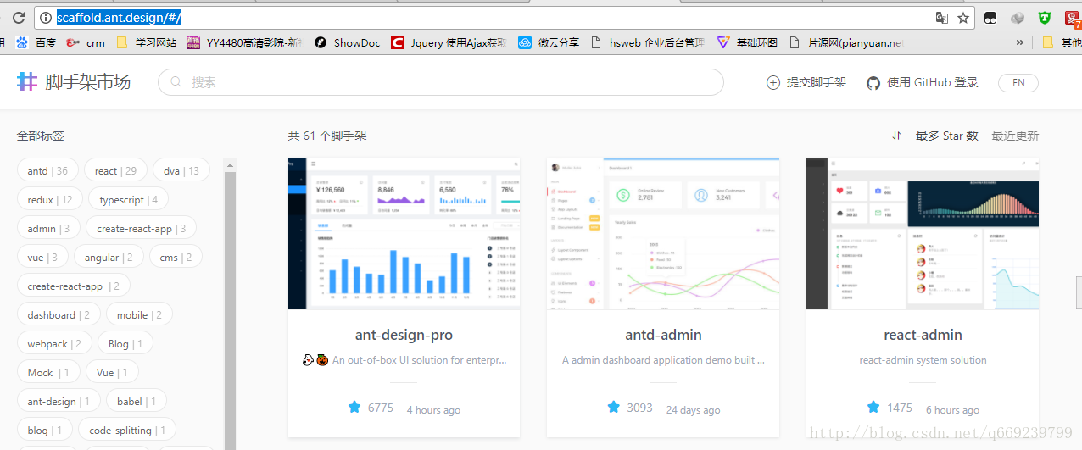1082x450 pixels.
Task: Click the antd-admin title
Action: click(663, 335)
